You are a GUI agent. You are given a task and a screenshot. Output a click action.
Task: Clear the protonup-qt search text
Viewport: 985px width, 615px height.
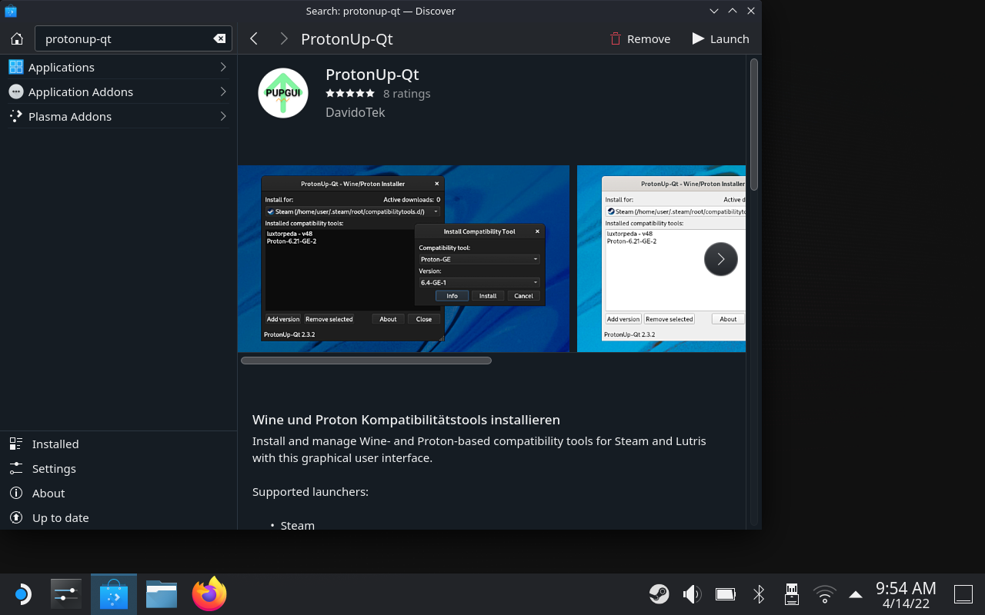tap(219, 39)
